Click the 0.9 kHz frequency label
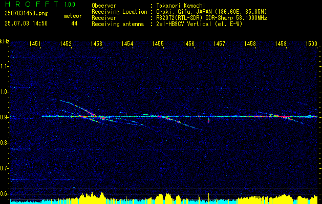The image size is (322, 204). point(4,117)
